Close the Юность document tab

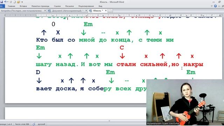pyautogui.click(x=106, y=10)
